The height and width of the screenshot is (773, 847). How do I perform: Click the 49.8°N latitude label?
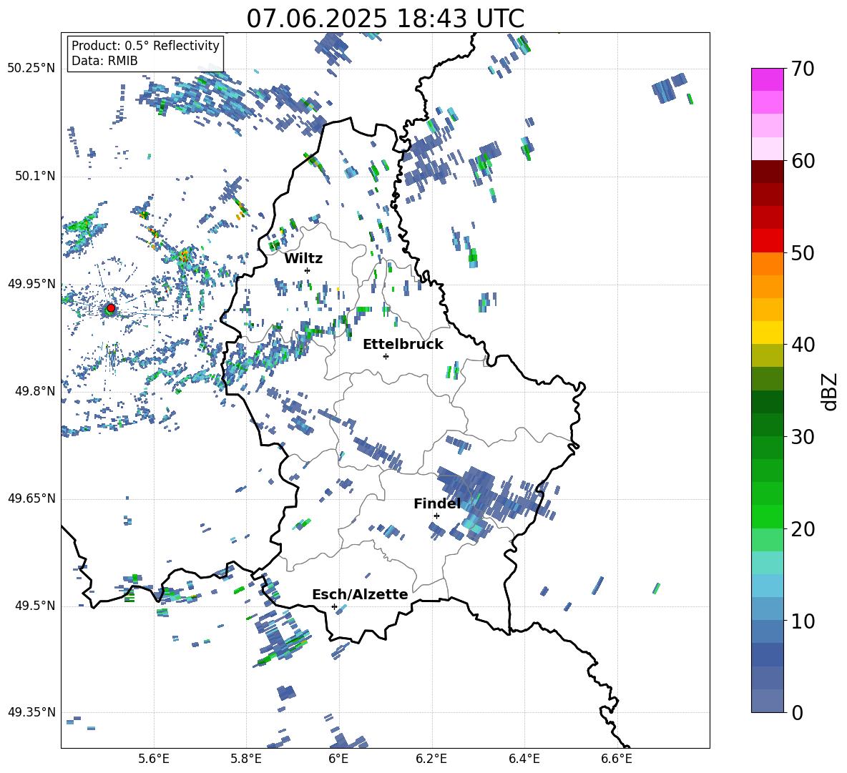(x=34, y=391)
